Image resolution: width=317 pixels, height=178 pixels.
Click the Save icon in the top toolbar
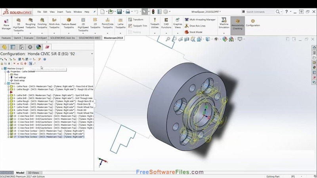click(x=119, y=12)
